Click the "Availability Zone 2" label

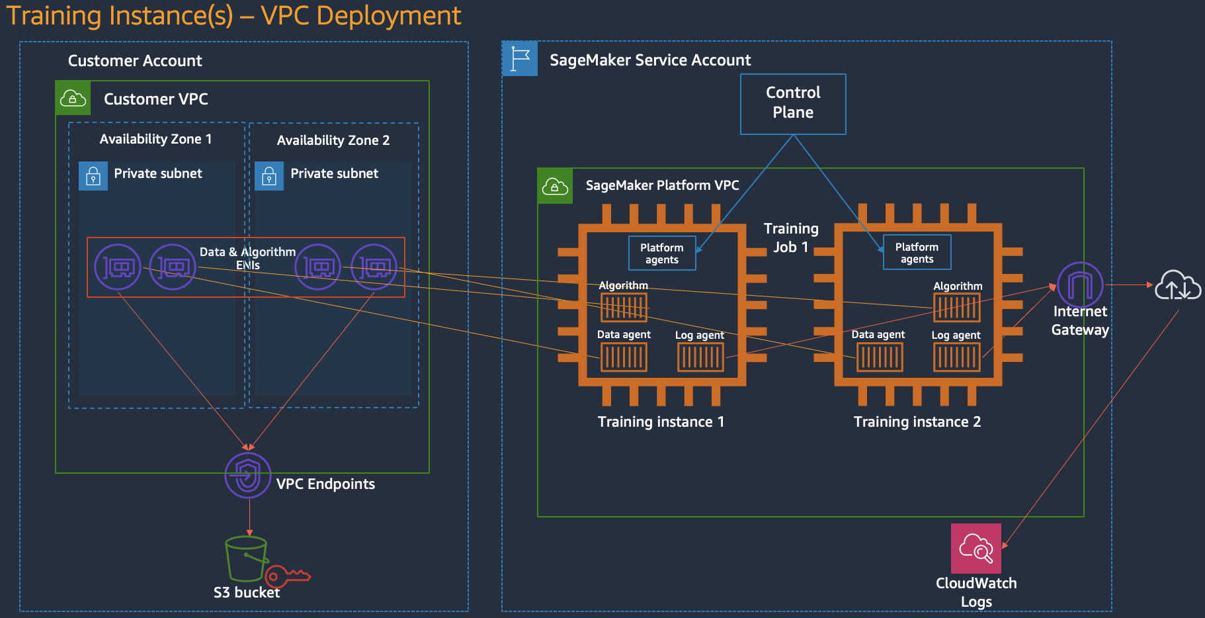(333, 140)
